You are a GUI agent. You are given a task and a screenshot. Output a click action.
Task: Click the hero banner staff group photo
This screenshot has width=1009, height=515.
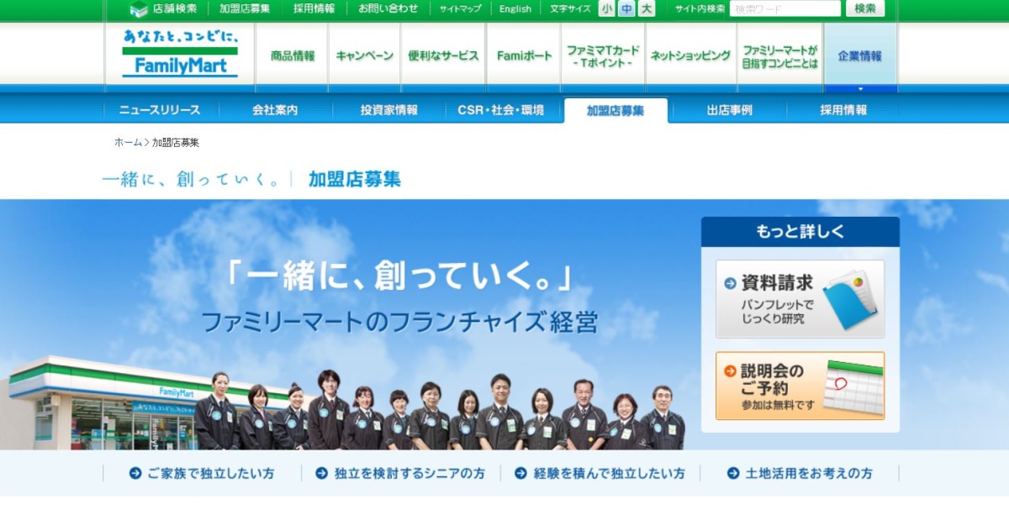(440, 410)
